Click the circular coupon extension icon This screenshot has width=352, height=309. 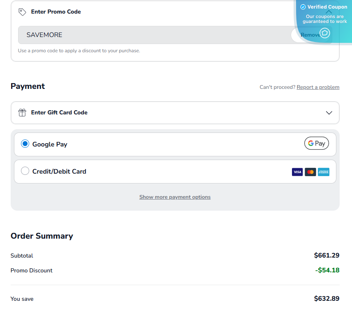[324, 33]
